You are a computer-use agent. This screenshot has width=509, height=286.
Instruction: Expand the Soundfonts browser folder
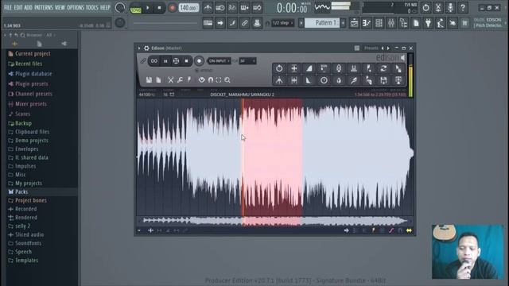click(x=29, y=243)
